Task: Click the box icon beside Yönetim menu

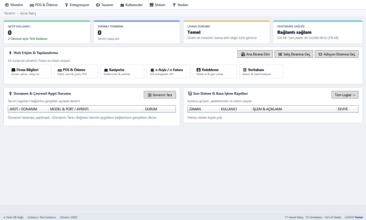Action: (7, 5)
